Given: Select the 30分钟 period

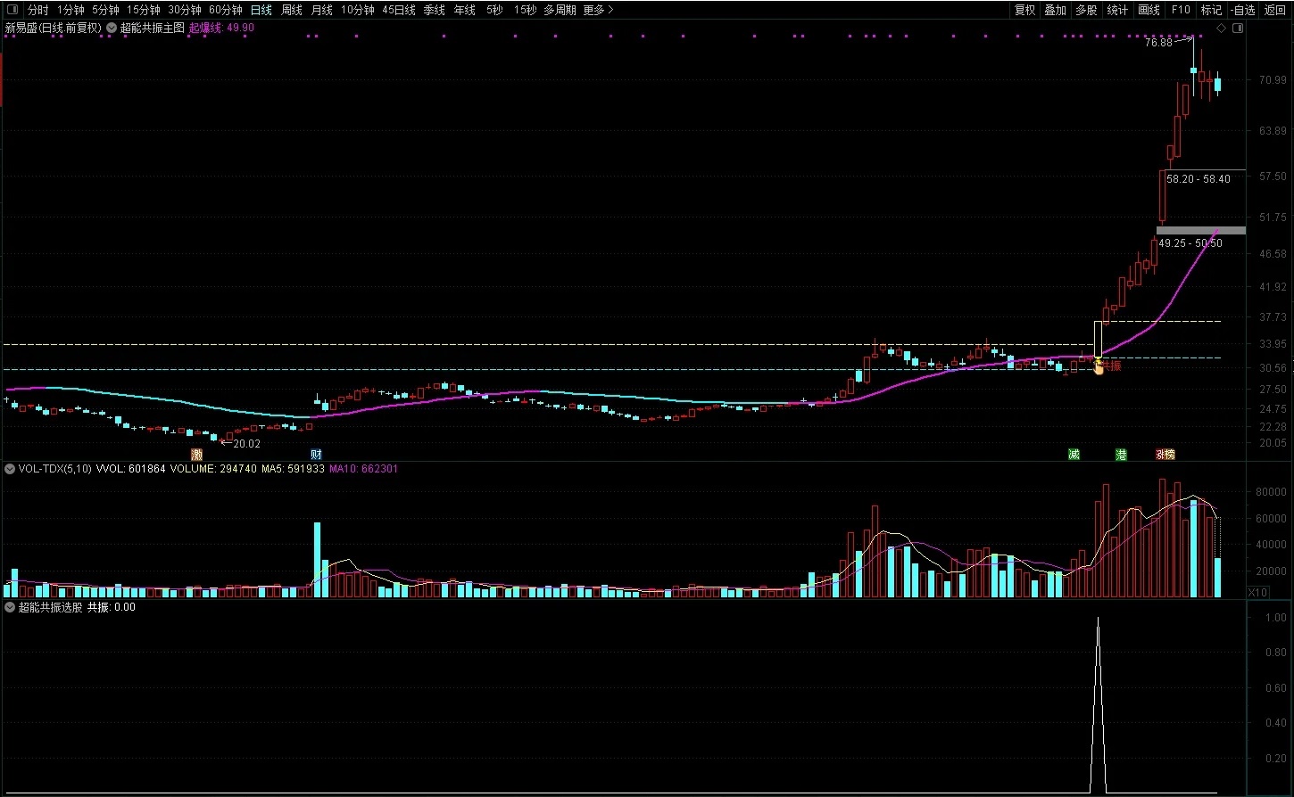Looking at the screenshot, I should tap(185, 10).
